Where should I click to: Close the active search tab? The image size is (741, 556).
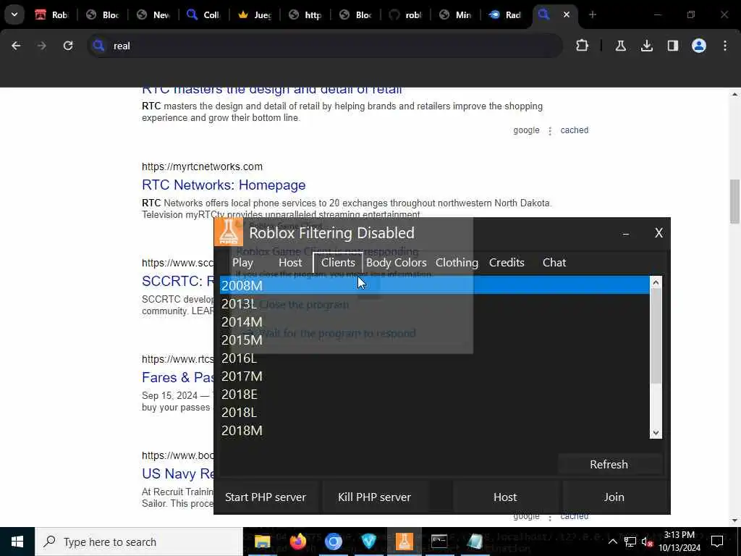point(566,14)
